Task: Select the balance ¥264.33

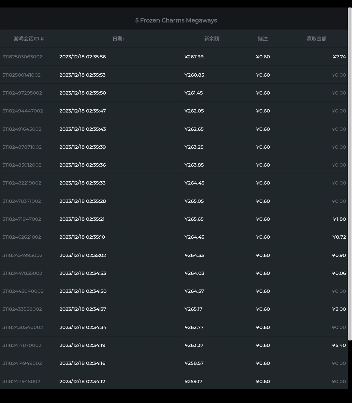Action: [194, 255]
